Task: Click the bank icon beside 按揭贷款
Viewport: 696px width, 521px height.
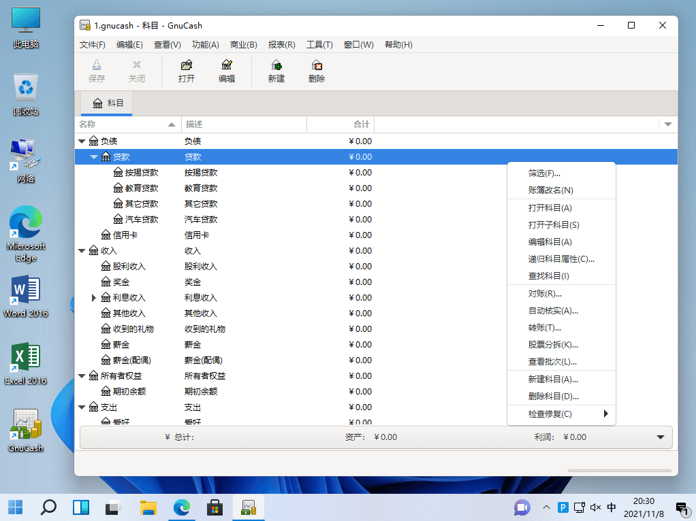Action: pos(118,173)
